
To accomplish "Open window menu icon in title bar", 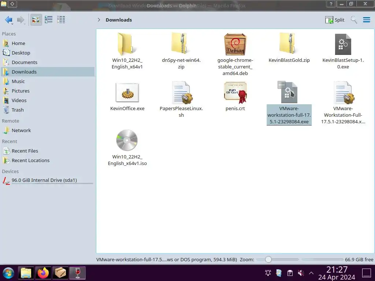I will 4,4.
